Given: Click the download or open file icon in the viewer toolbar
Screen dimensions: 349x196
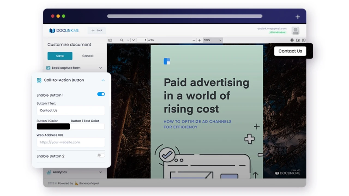Looking at the screenshot, I should click(x=298, y=40).
